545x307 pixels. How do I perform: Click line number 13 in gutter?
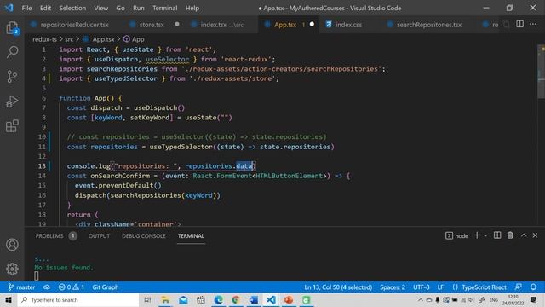click(42, 166)
